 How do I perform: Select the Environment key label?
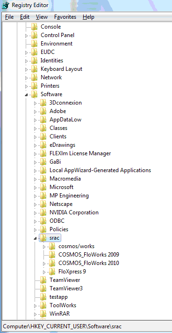pos(57,44)
